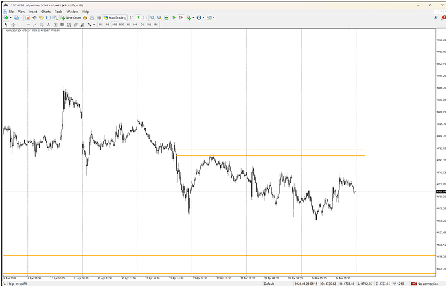
Task: Select the rectangle shape drawing tool
Action: [x=62, y=25]
